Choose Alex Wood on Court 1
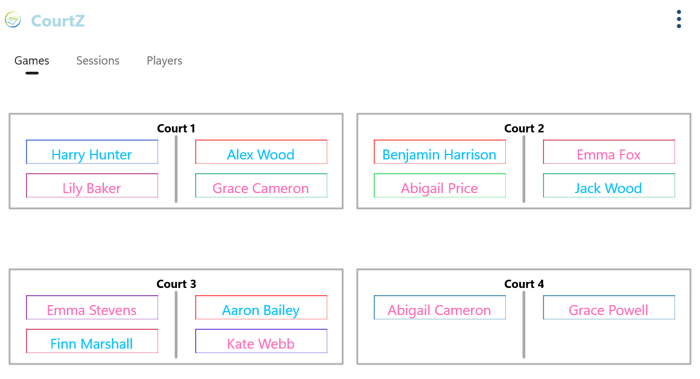This screenshot has height=379, width=700. tap(261, 152)
